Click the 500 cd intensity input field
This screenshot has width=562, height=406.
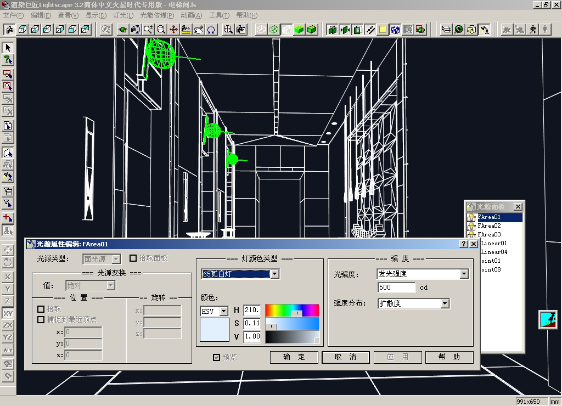(x=396, y=287)
